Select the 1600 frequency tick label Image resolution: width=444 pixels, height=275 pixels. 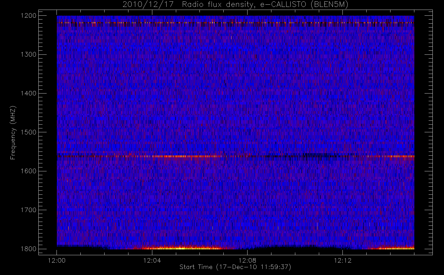point(29,171)
